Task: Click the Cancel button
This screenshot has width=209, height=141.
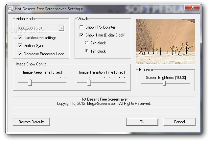Action: 179,122
